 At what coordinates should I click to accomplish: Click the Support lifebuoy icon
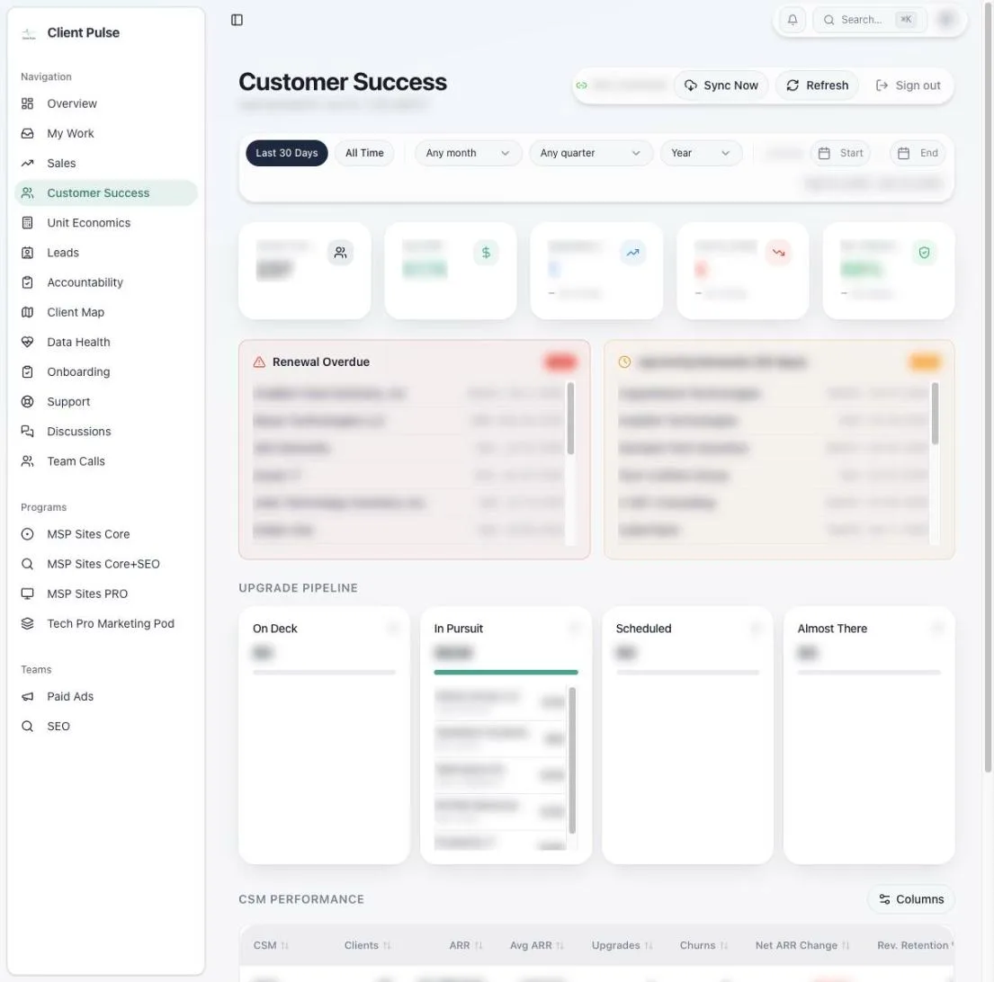click(x=27, y=401)
